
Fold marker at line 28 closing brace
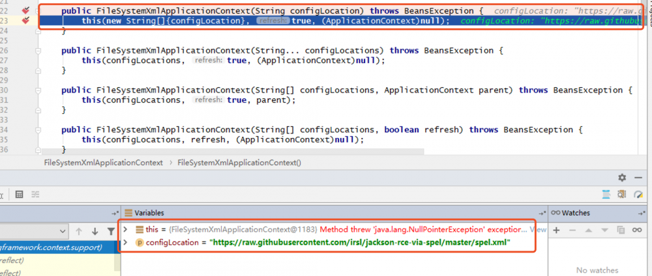(38, 70)
